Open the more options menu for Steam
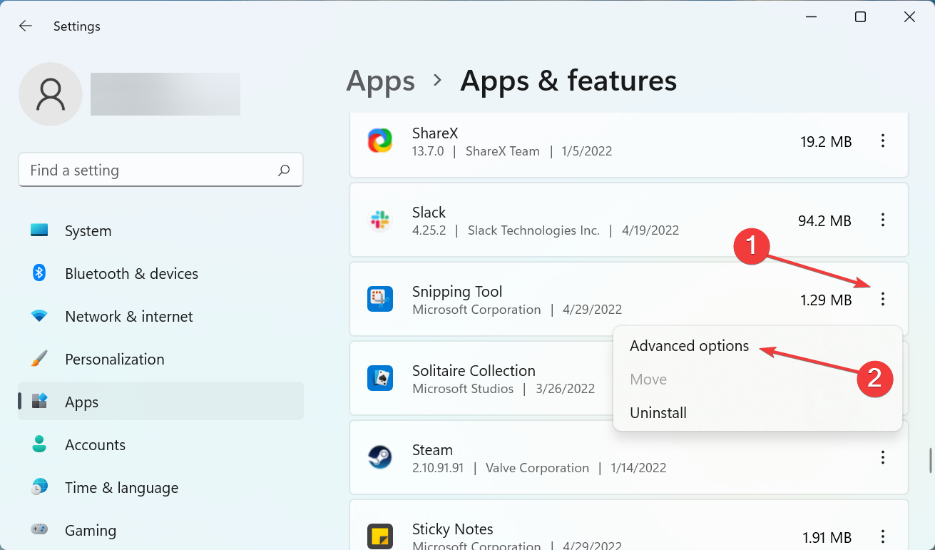 (883, 457)
